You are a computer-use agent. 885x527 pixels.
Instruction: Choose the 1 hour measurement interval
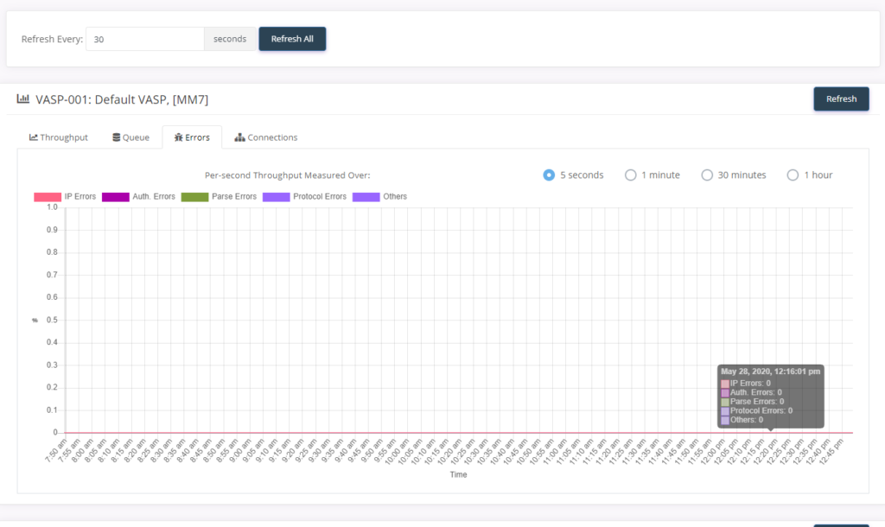point(793,175)
